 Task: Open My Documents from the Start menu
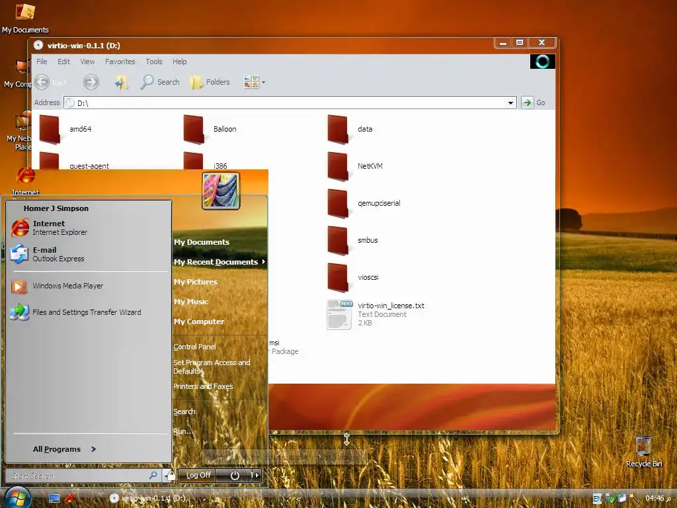201,242
